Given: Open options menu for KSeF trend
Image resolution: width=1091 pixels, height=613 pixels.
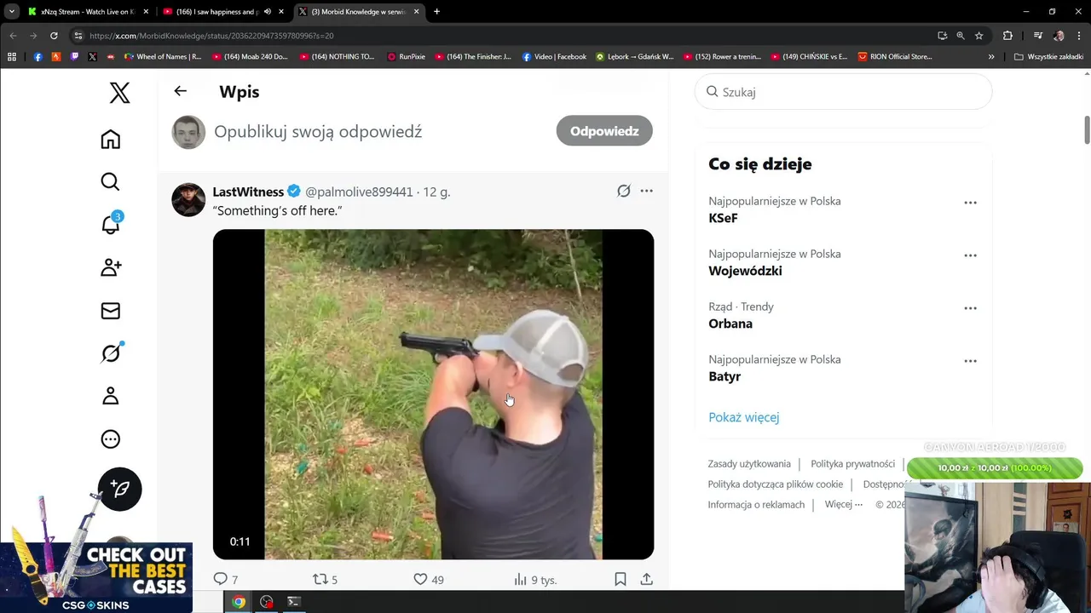Looking at the screenshot, I should 970,203.
